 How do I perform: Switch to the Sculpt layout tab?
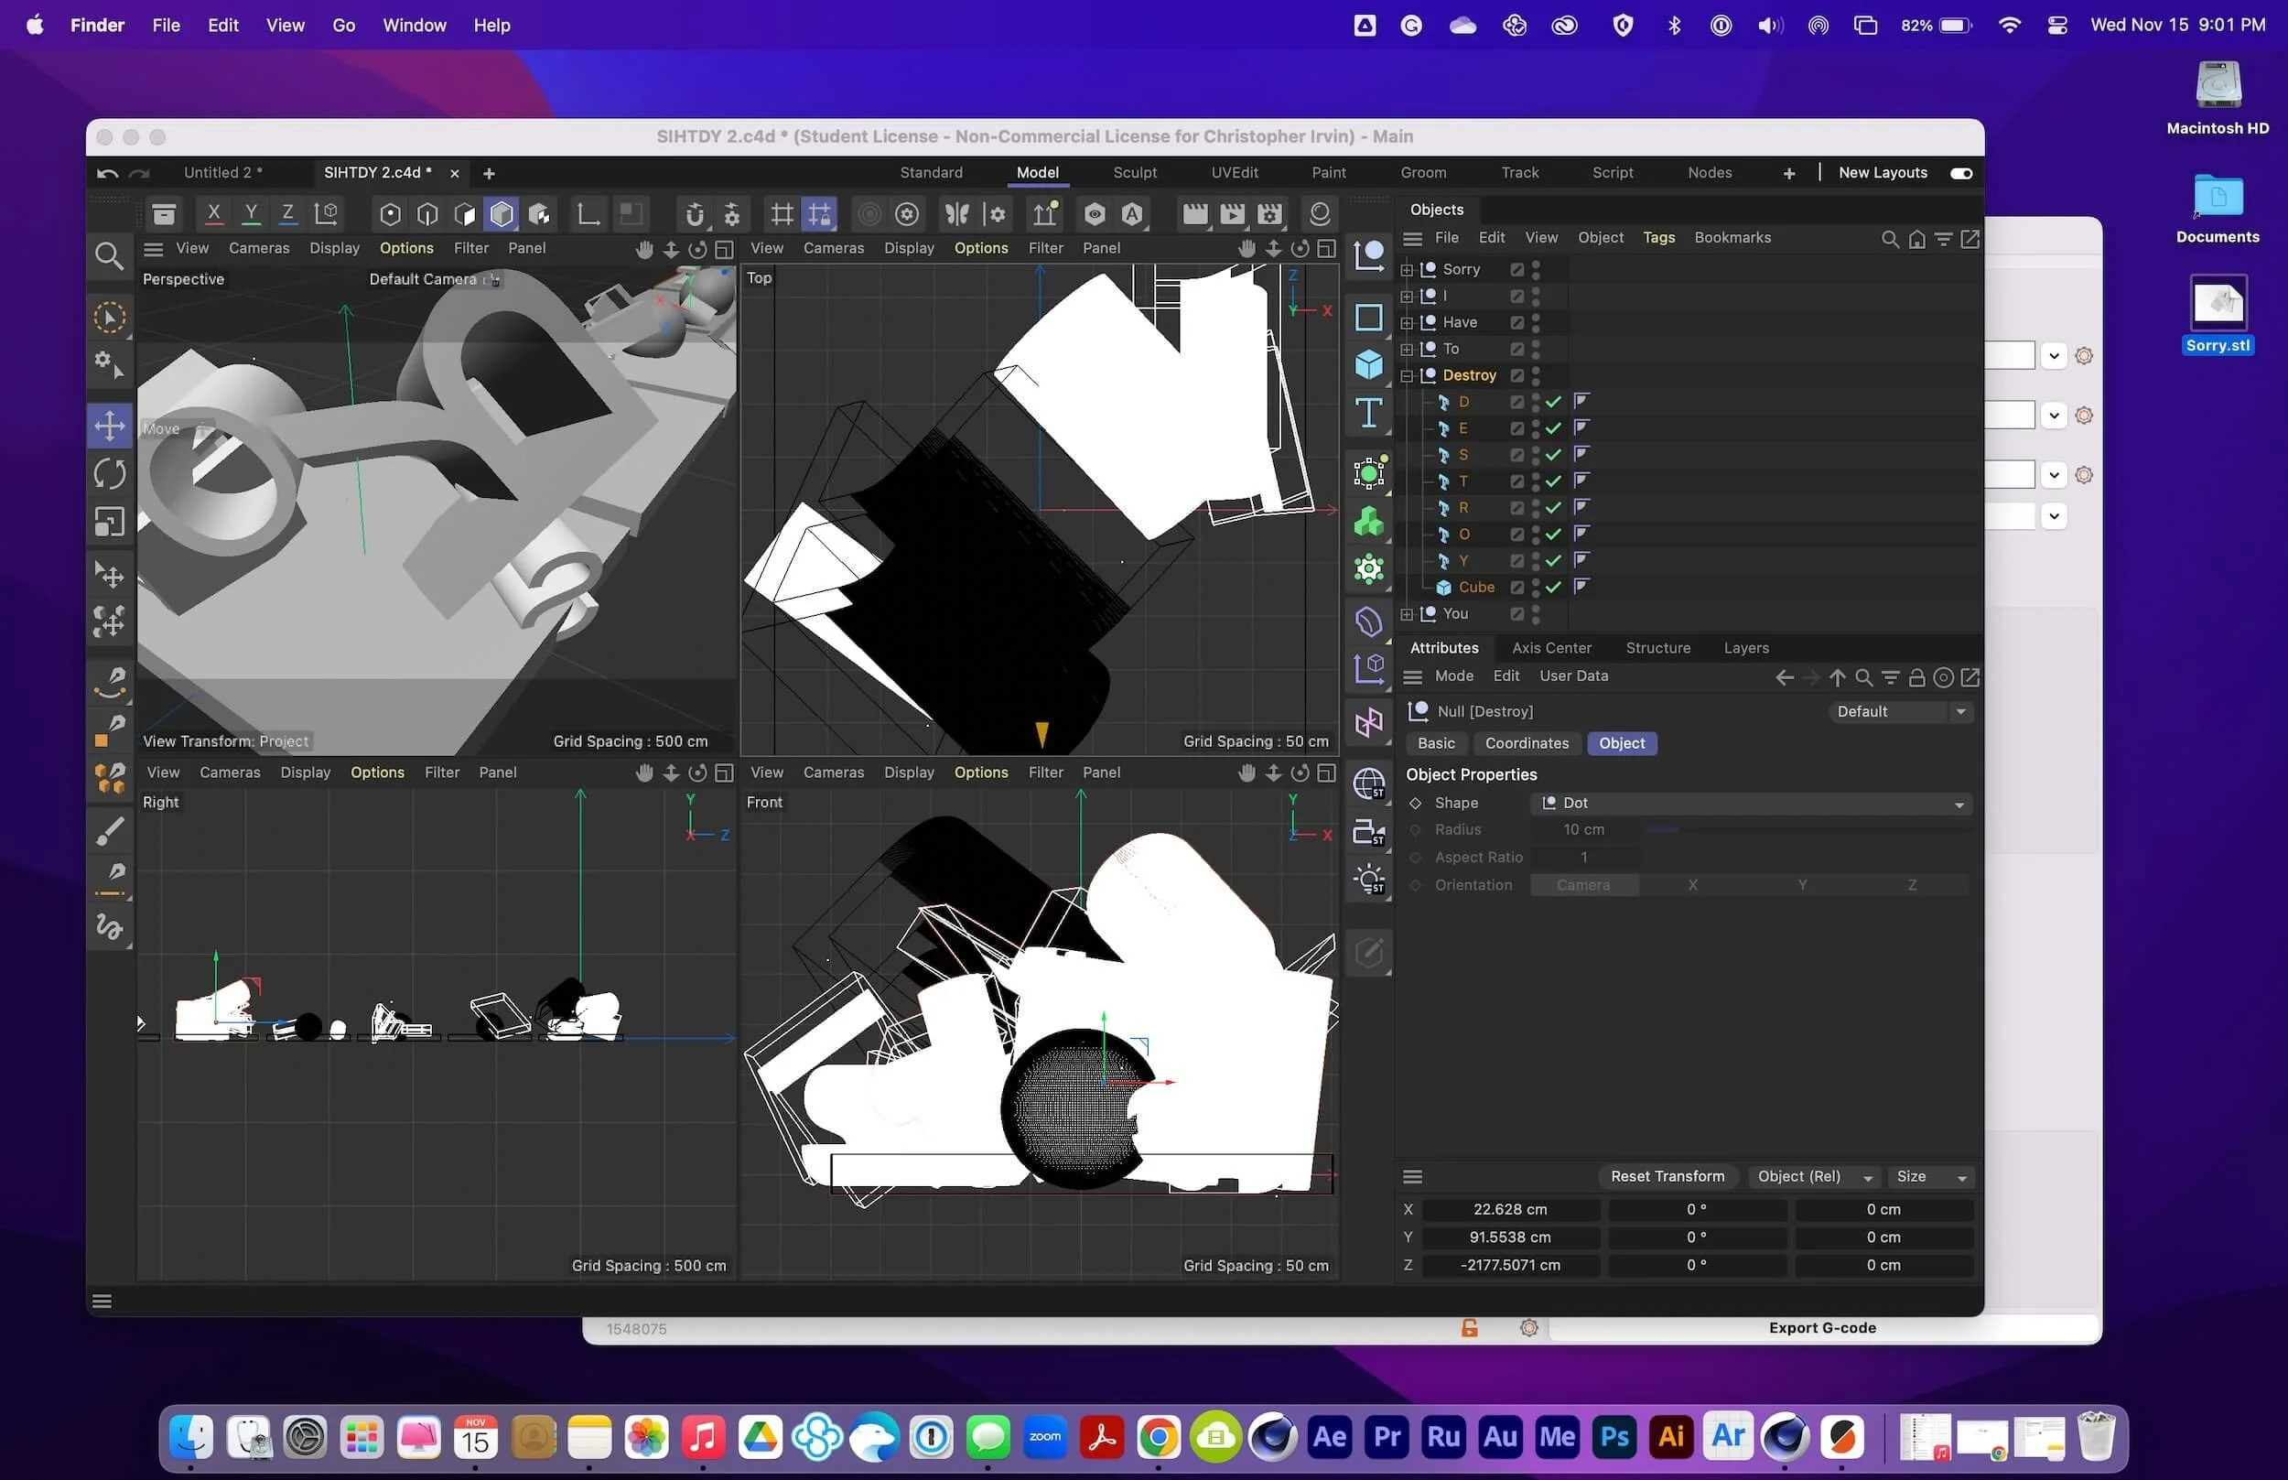tap(1134, 173)
